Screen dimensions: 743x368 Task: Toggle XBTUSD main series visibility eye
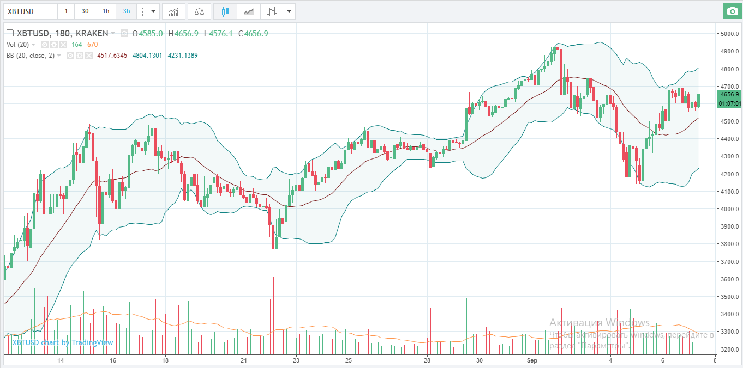[x=124, y=34]
